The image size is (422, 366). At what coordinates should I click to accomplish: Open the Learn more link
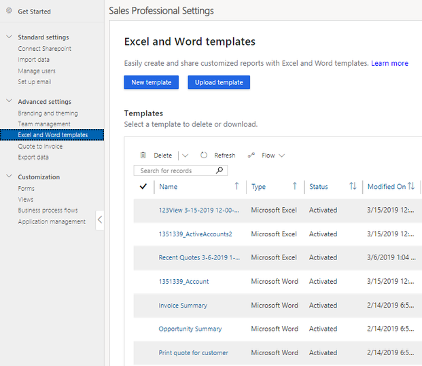[x=389, y=63]
